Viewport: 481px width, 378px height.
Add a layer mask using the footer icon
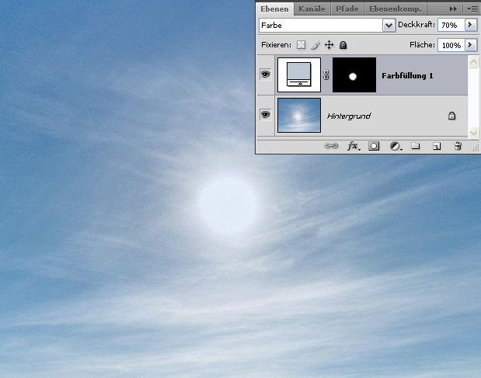click(x=374, y=145)
